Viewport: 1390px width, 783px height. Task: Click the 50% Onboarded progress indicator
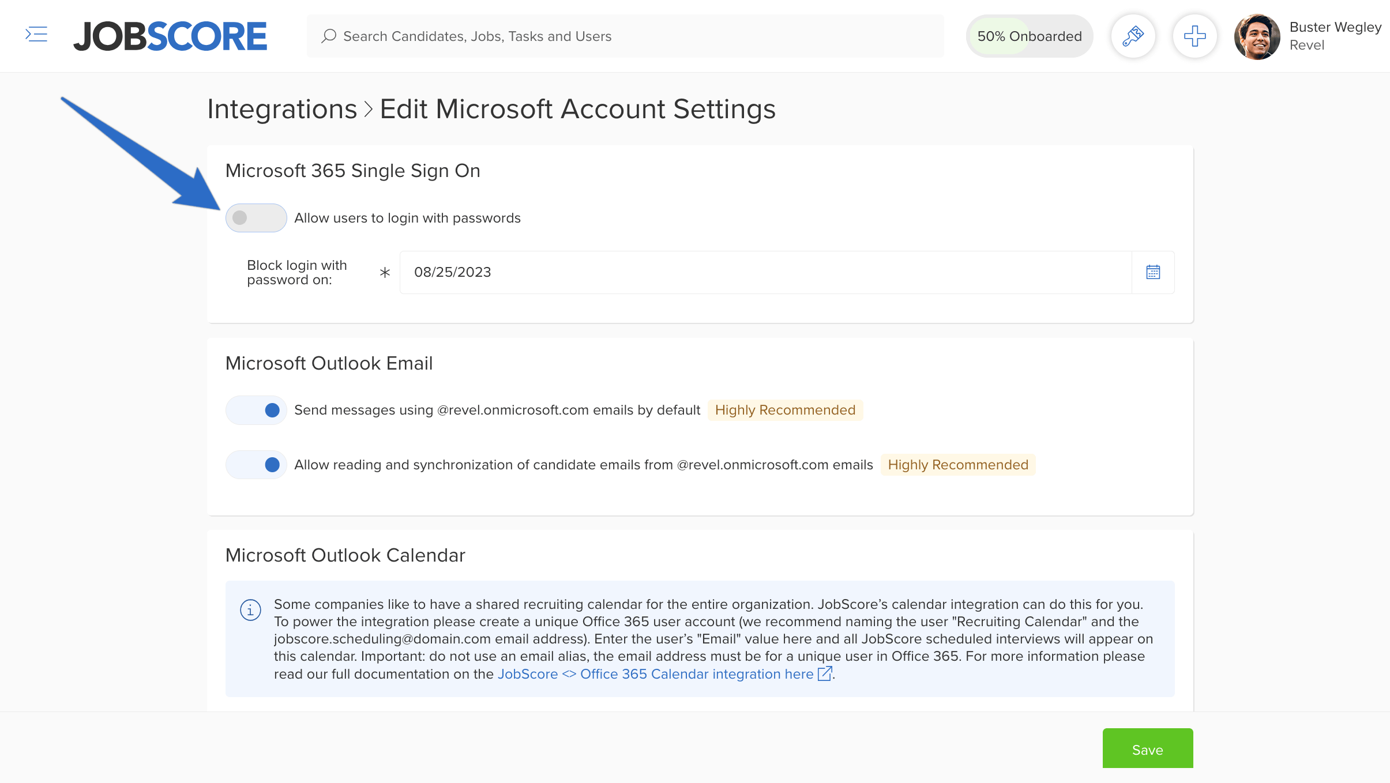point(1030,36)
